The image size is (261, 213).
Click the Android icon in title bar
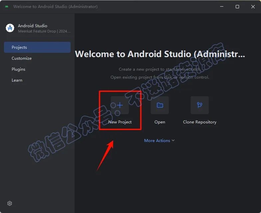(7, 7)
